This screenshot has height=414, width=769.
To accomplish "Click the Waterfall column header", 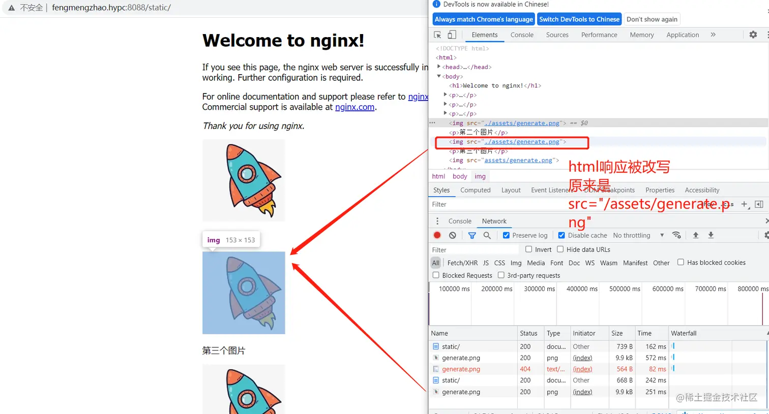I will point(717,333).
